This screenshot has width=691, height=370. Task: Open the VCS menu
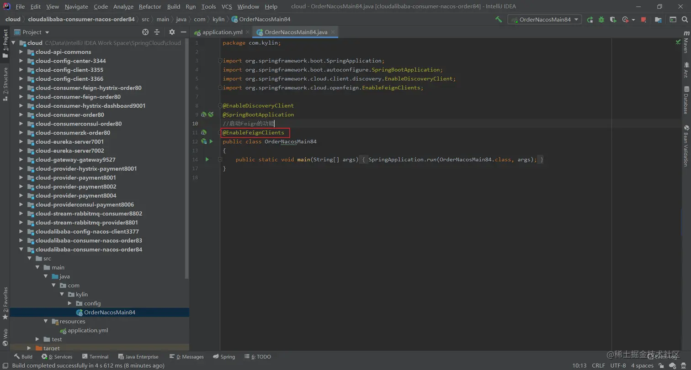tap(227, 6)
